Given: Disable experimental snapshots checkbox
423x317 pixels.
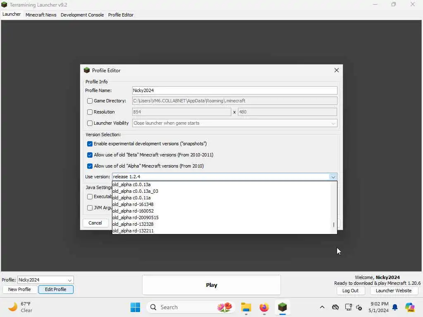Looking at the screenshot, I should pyautogui.click(x=90, y=144).
